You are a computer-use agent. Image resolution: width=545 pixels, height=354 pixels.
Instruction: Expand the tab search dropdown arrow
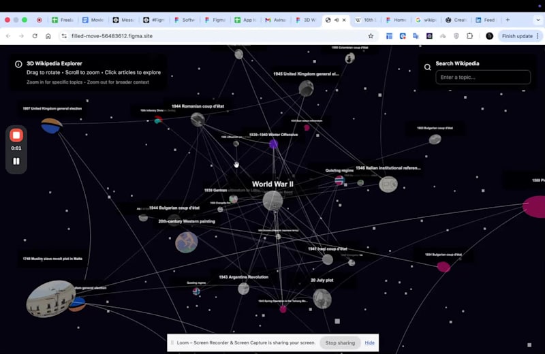(x=538, y=20)
